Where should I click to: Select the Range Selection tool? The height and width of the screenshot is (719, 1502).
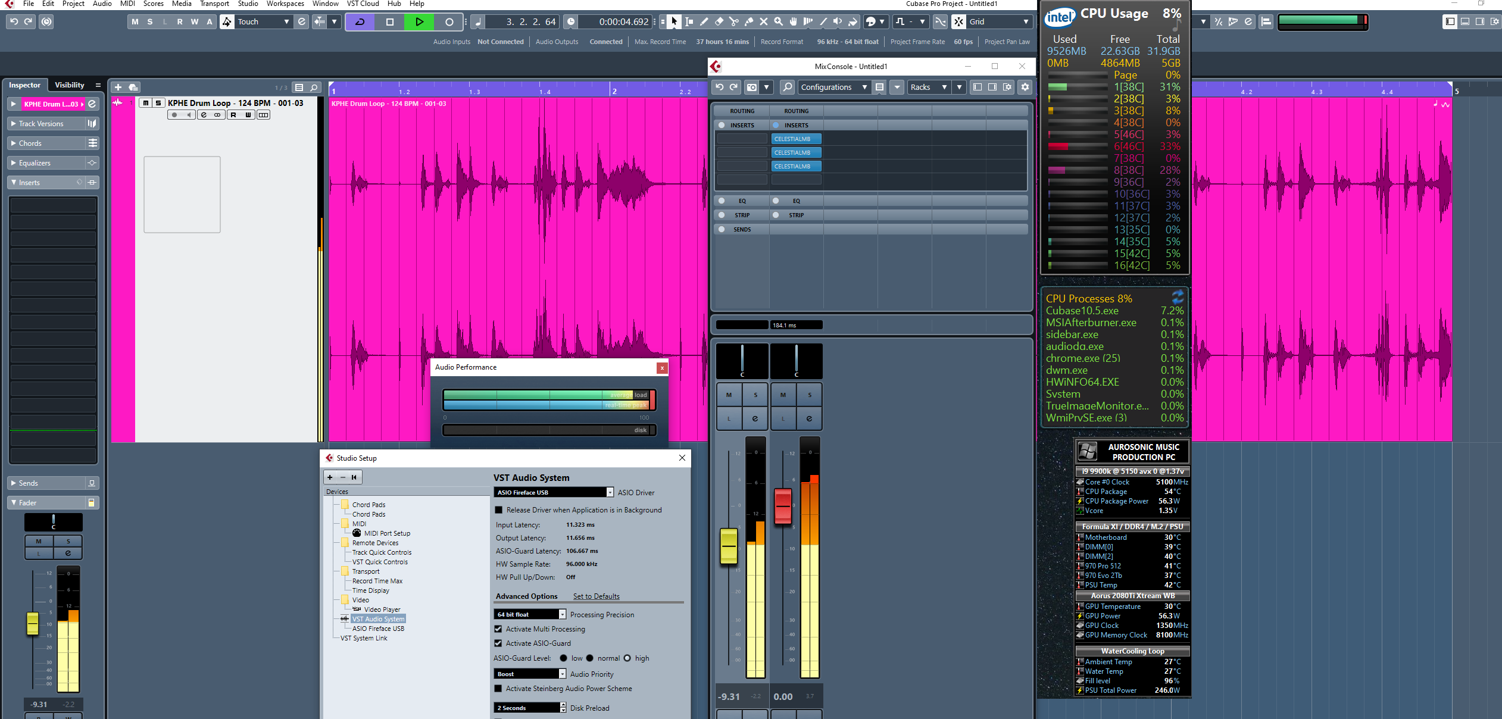pyautogui.click(x=689, y=22)
